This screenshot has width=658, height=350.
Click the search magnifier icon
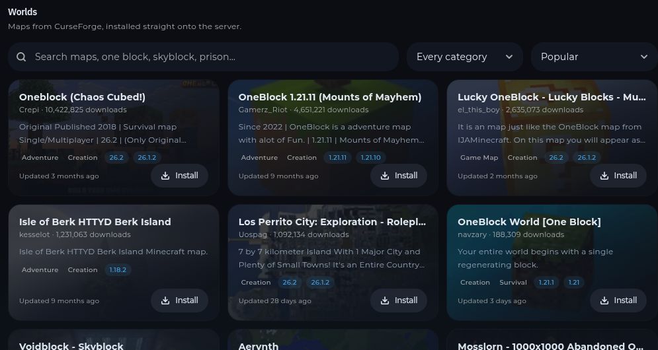tap(21, 57)
